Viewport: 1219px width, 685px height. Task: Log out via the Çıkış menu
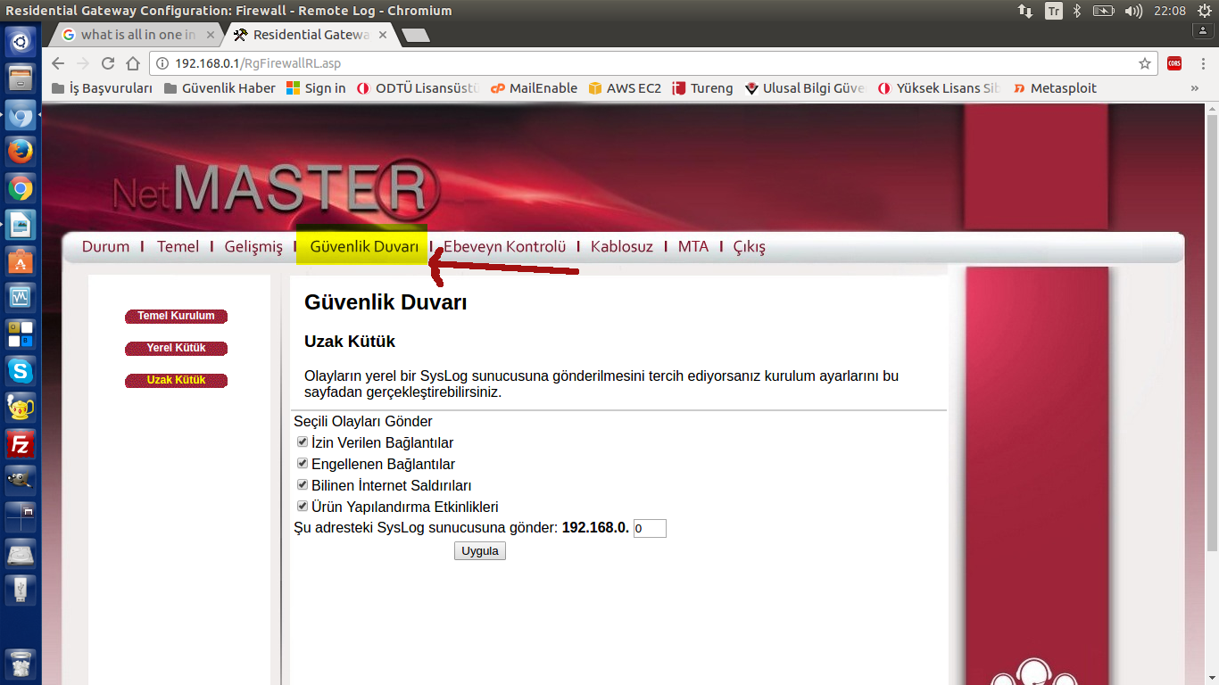[750, 247]
